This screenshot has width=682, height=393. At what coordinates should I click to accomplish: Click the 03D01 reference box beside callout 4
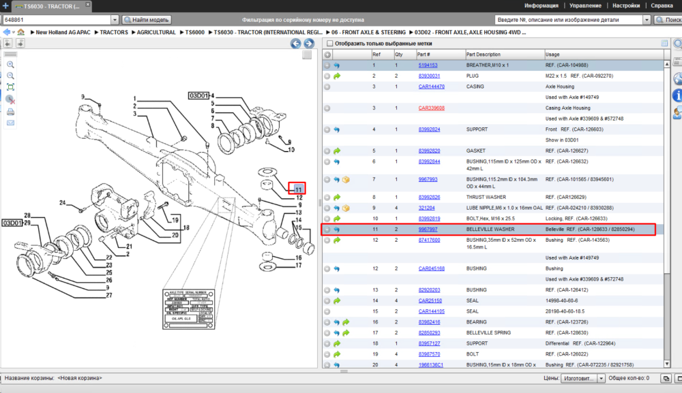point(198,95)
